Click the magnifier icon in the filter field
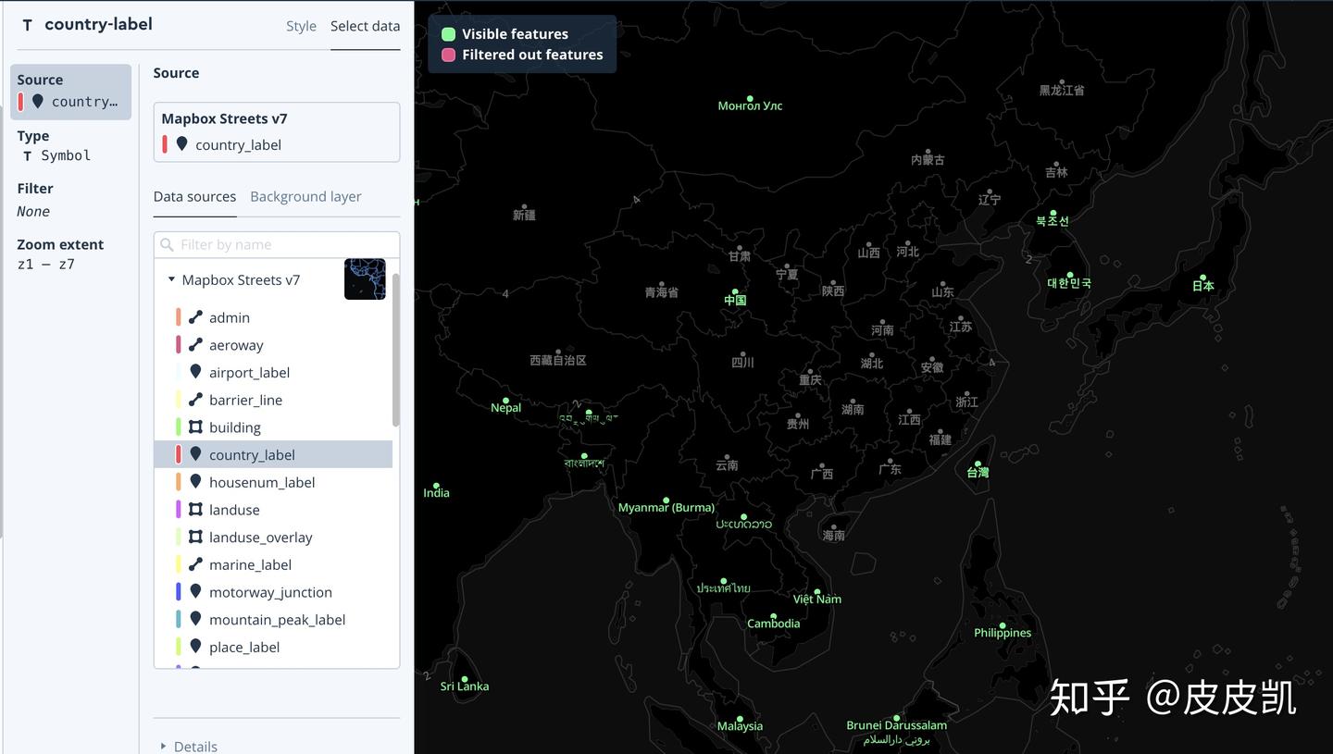This screenshot has height=754, width=1333. tap(167, 244)
